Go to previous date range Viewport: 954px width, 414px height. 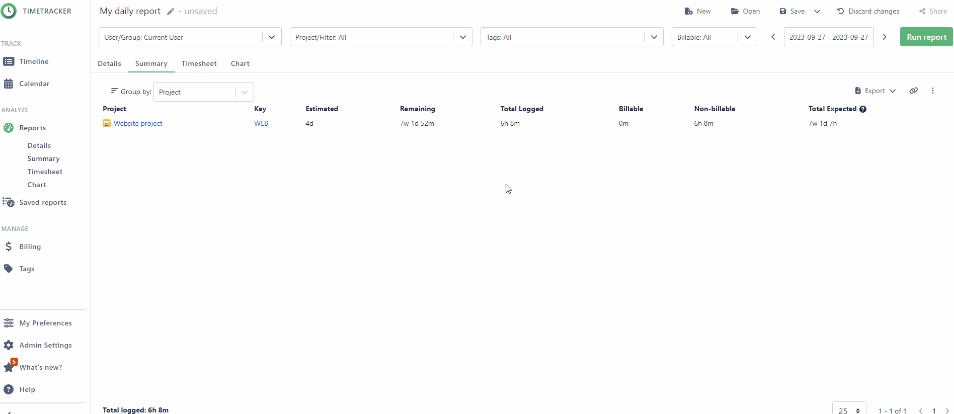click(773, 37)
